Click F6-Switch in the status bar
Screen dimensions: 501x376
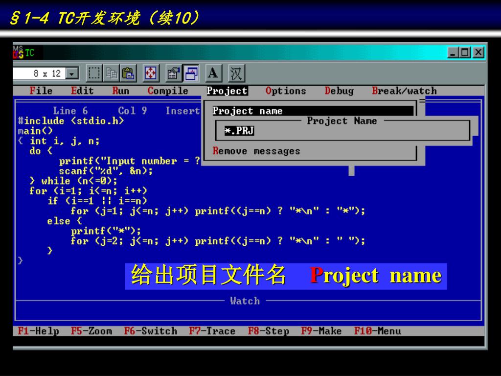tap(151, 330)
